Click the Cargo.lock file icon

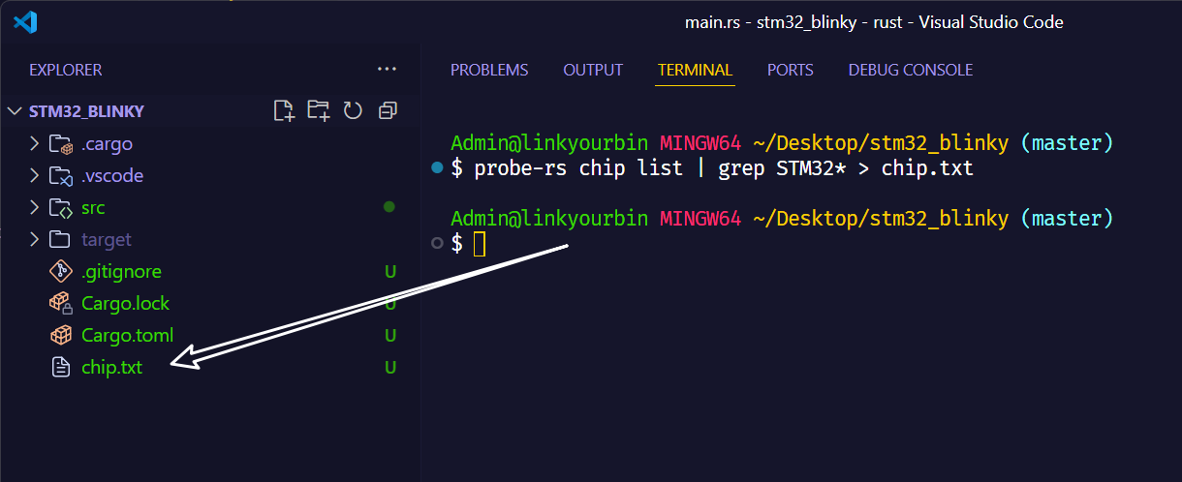61,304
